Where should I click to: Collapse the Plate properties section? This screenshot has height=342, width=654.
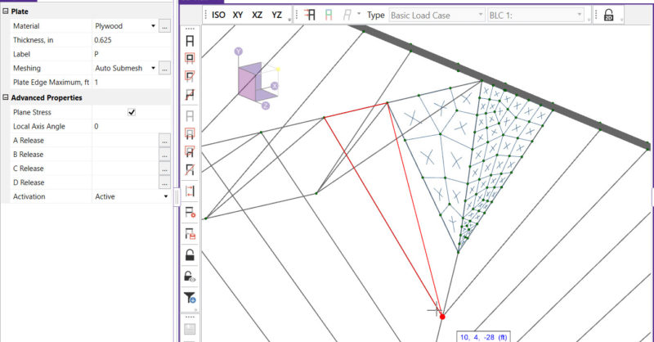click(x=6, y=12)
